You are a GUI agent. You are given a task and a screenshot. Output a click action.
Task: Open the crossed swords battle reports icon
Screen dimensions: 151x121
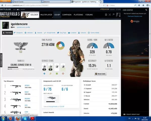110,15
